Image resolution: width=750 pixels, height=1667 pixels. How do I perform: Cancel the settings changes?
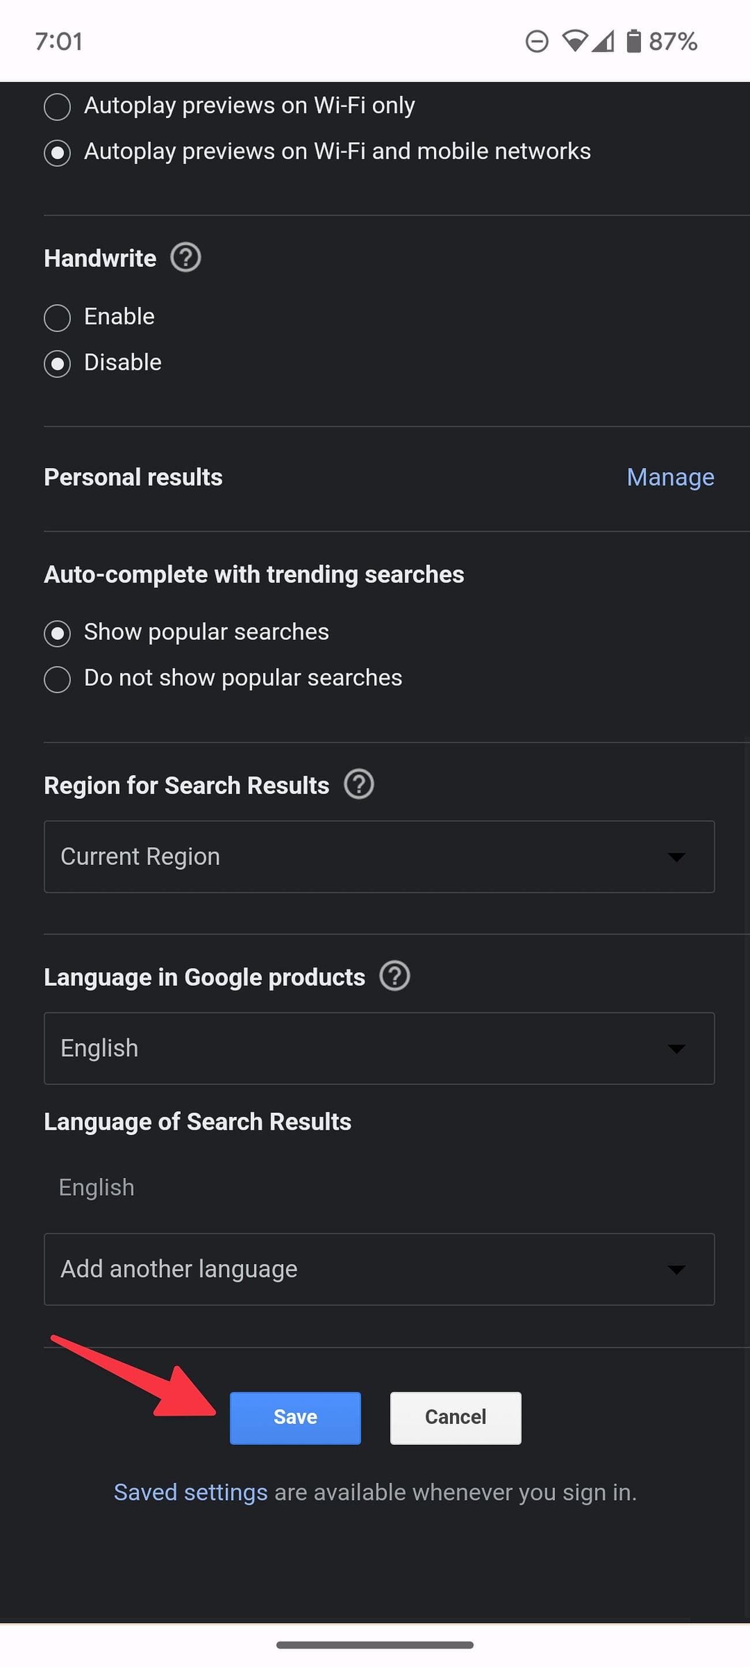pyautogui.click(x=455, y=1417)
